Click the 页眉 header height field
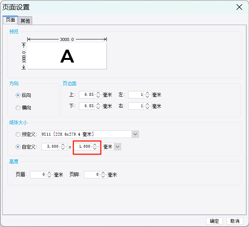249x227 pixels. [x=38, y=175]
